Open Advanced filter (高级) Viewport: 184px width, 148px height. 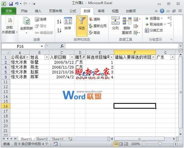(94, 33)
